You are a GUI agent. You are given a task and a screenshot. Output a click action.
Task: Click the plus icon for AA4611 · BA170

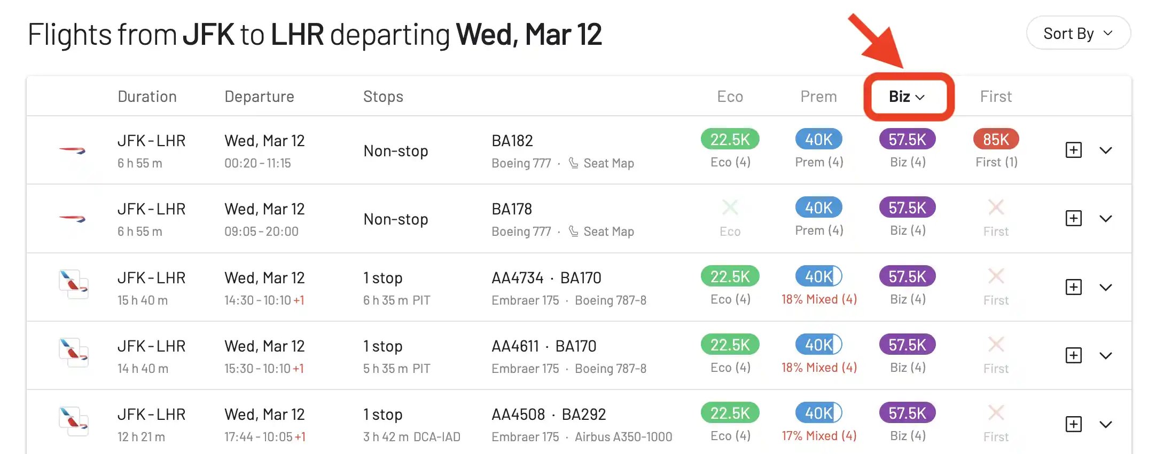point(1073,355)
